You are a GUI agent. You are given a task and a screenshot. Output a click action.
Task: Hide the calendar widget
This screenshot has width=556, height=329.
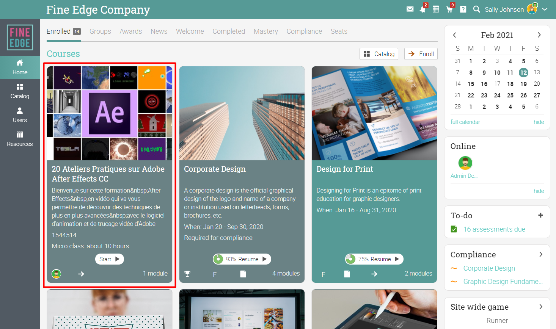(x=539, y=122)
